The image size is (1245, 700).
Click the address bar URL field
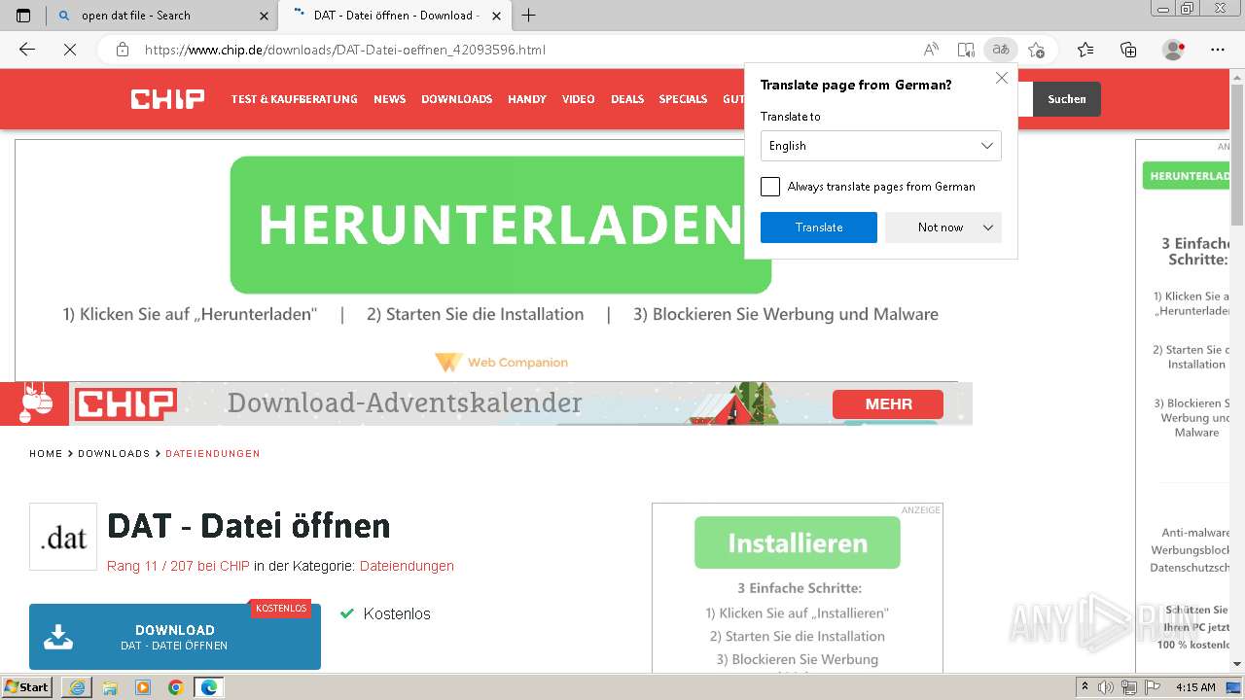pos(525,50)
